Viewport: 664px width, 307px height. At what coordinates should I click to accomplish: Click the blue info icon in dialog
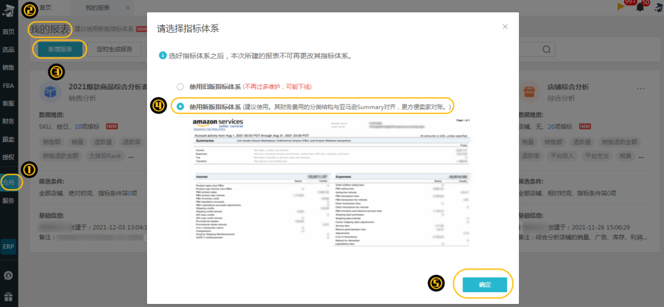162,55
